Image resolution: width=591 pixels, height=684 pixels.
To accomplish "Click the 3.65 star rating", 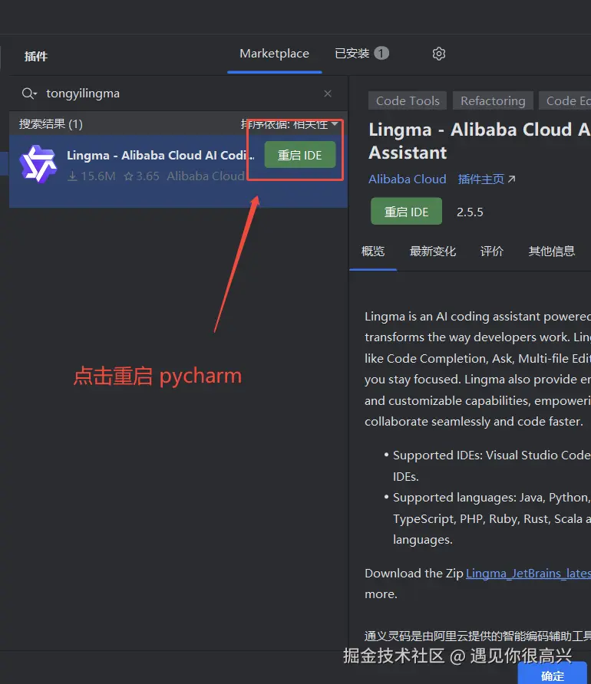I will tap(141, 176).
